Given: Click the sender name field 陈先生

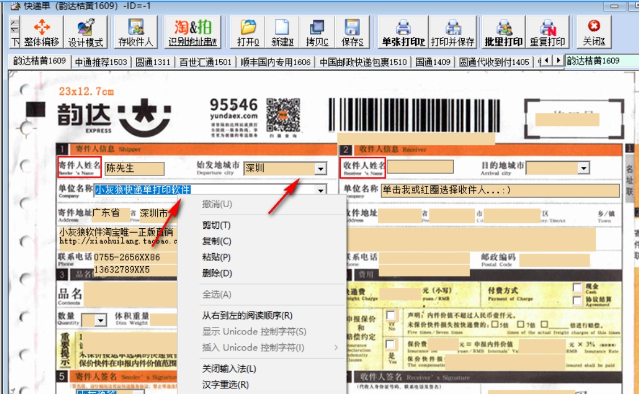Looking at the screenshot, I should click(135, 168).
